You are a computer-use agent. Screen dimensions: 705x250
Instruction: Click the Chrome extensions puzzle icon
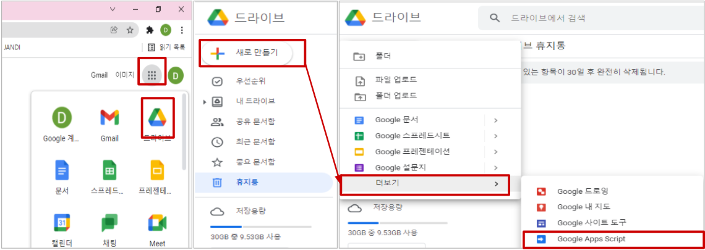149,30
